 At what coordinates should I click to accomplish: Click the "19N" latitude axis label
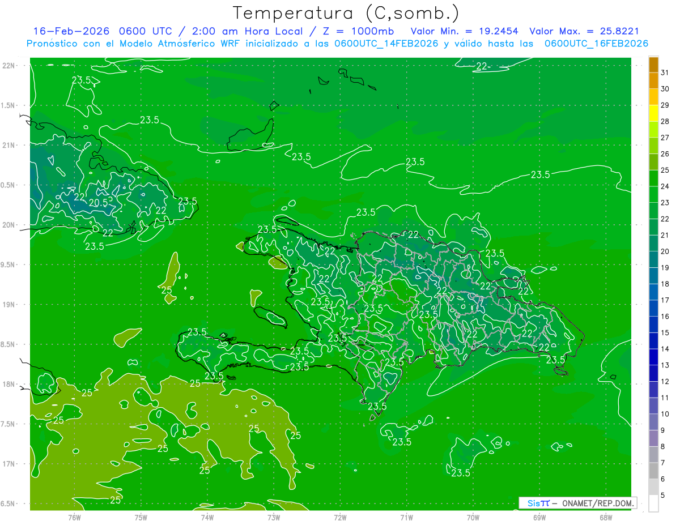pos(10,305)
